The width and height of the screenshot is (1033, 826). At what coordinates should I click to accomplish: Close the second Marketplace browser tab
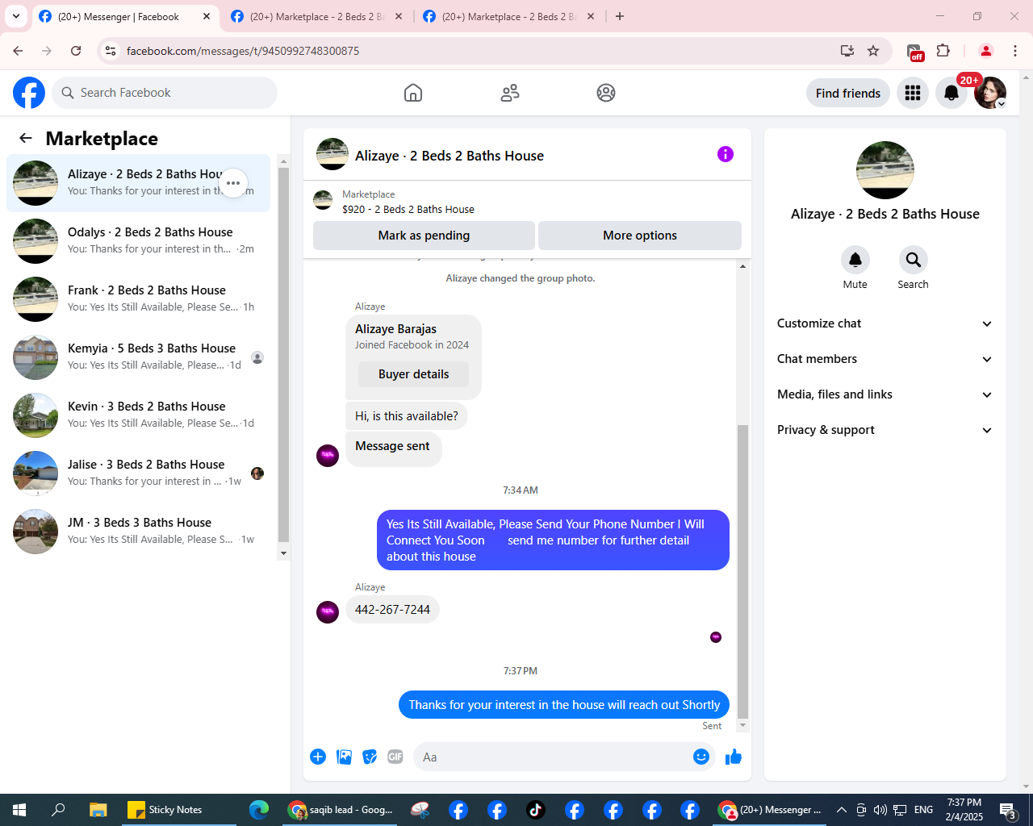click(x=399, y=16)
